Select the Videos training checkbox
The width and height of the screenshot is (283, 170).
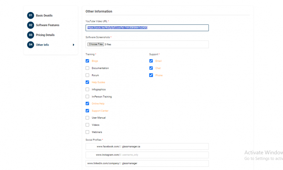point(87,125)
